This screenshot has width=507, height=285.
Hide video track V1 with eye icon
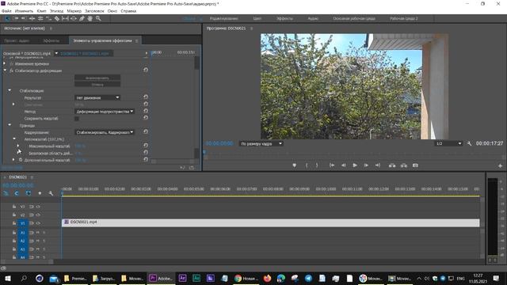[38, 223]
